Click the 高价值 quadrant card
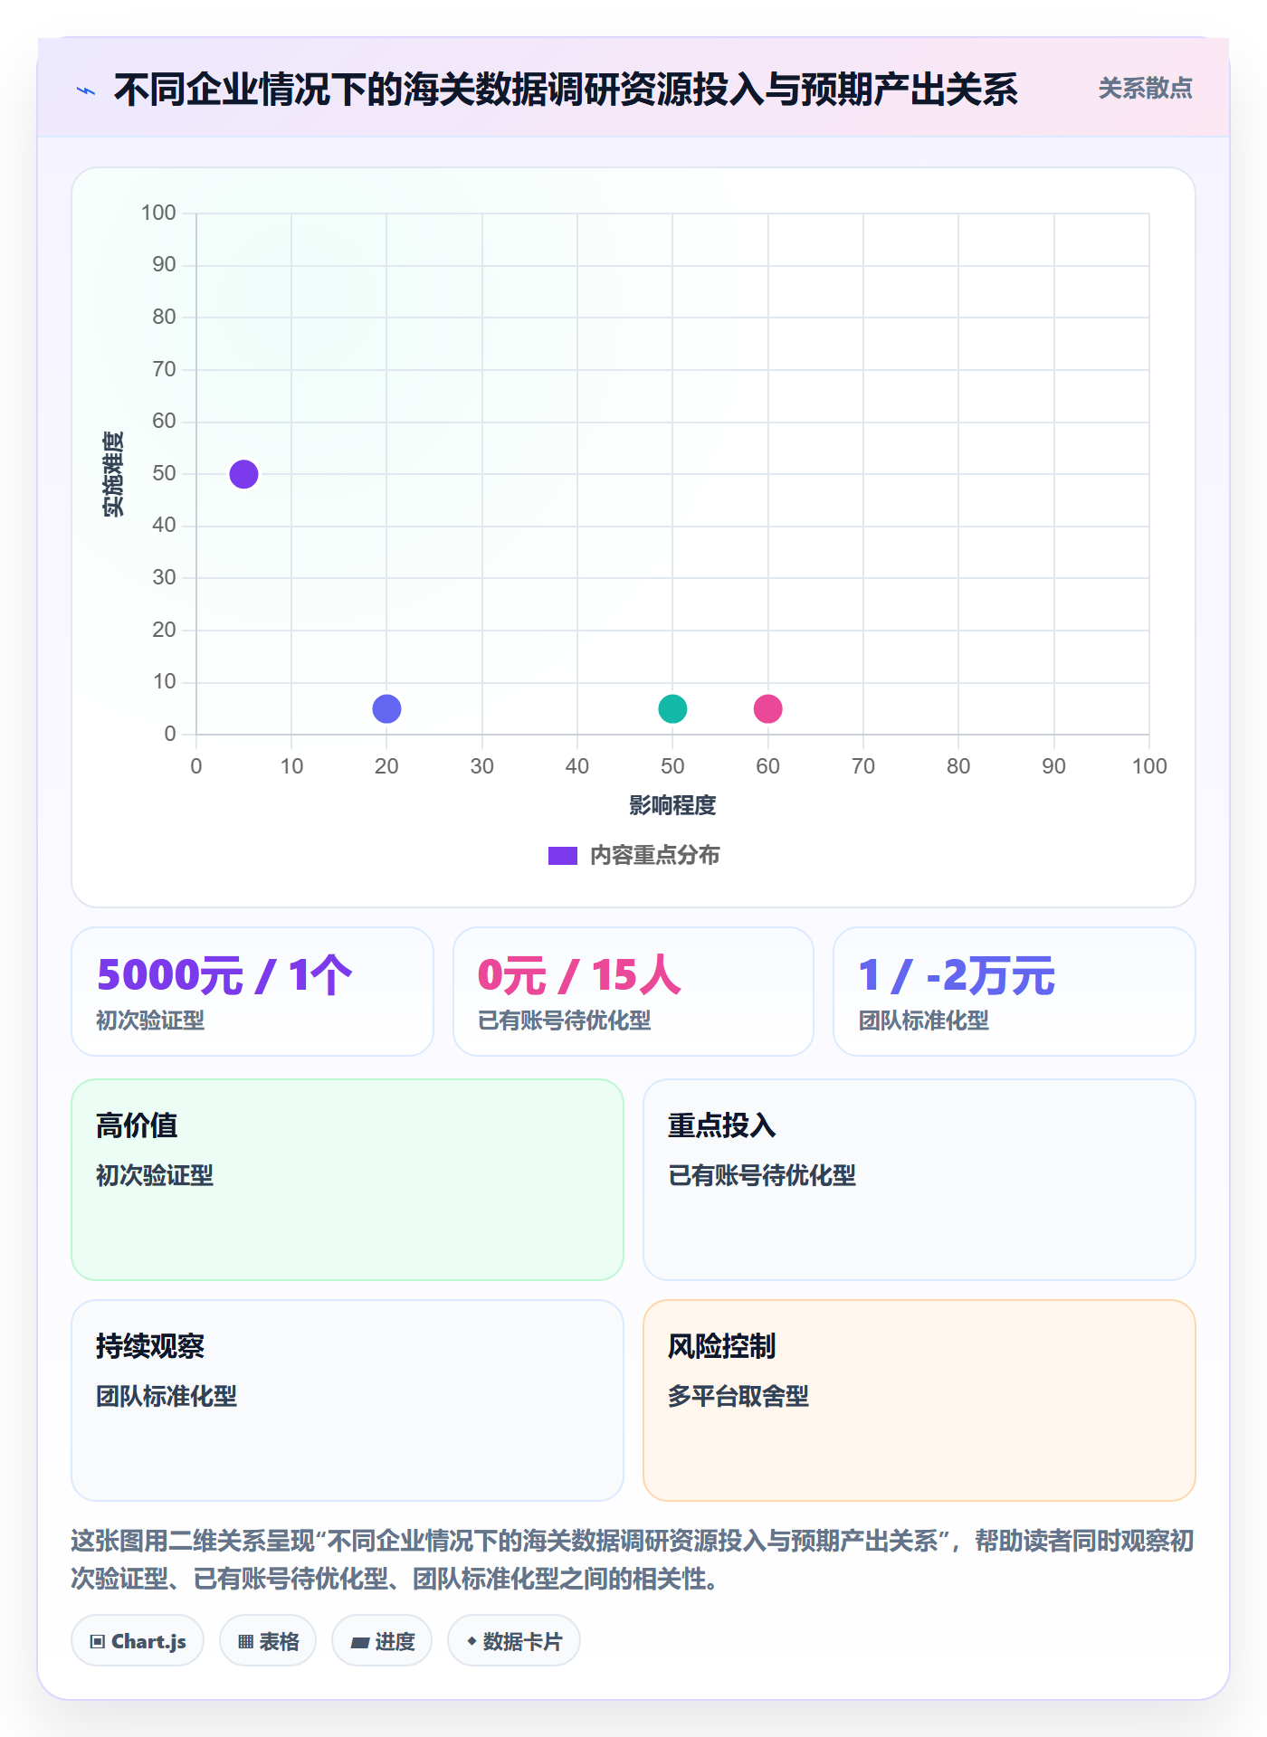Screen dimensions: 1267x1737 point(348,1180)
